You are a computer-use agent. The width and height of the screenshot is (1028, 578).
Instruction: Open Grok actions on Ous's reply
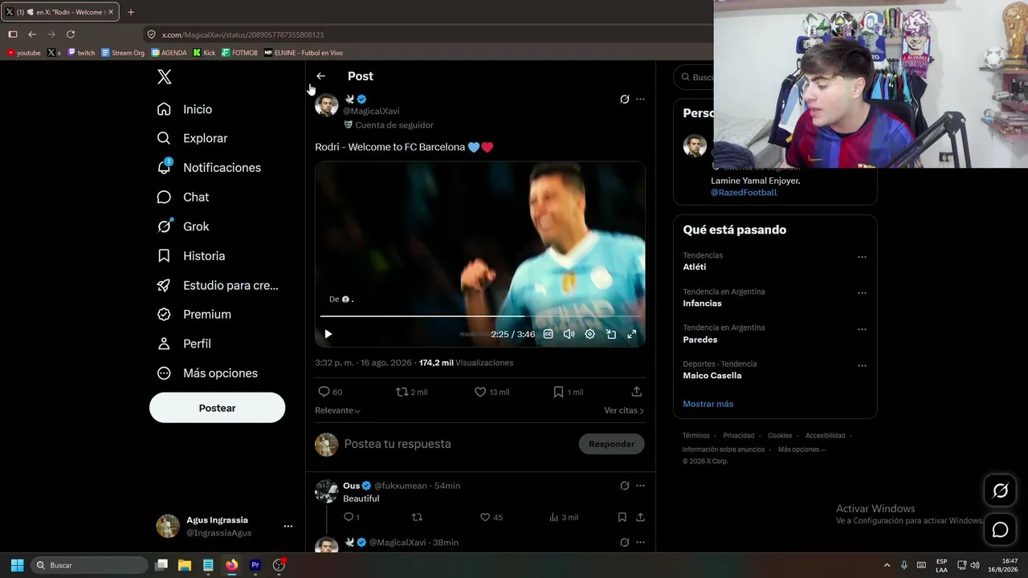pyautogui.click(x=624, y=486)
